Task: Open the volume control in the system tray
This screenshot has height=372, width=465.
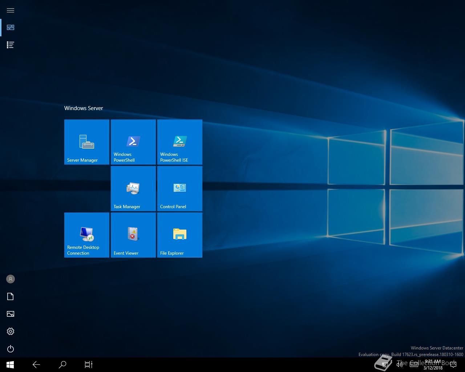Action: (399, 364)
